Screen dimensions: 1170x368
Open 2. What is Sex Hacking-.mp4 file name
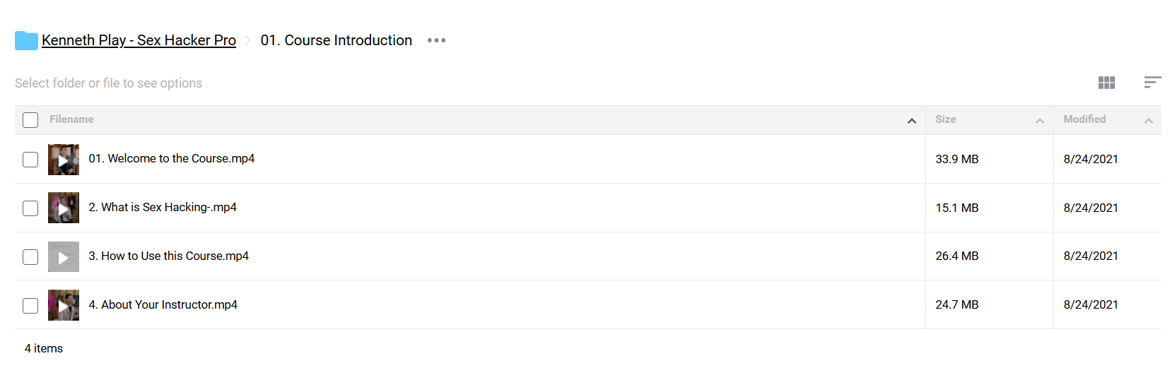click(163, 207)
